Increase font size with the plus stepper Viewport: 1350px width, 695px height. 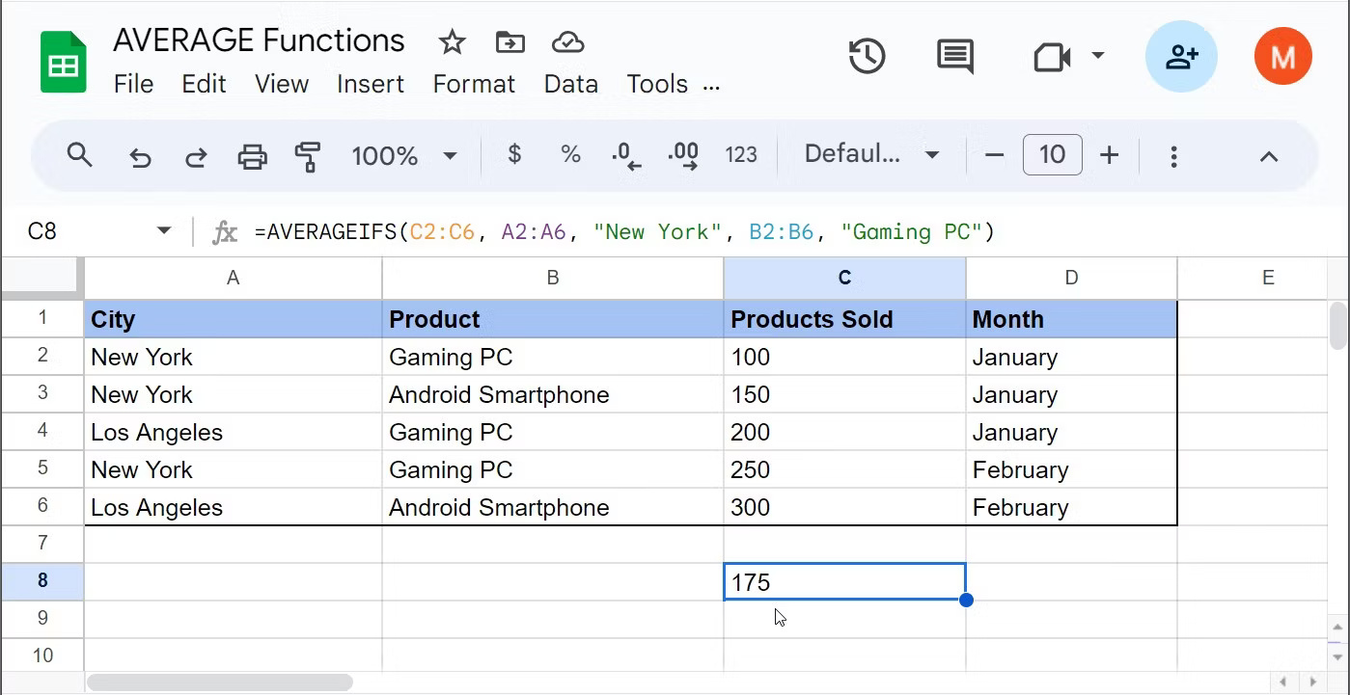click(1110, 154)
